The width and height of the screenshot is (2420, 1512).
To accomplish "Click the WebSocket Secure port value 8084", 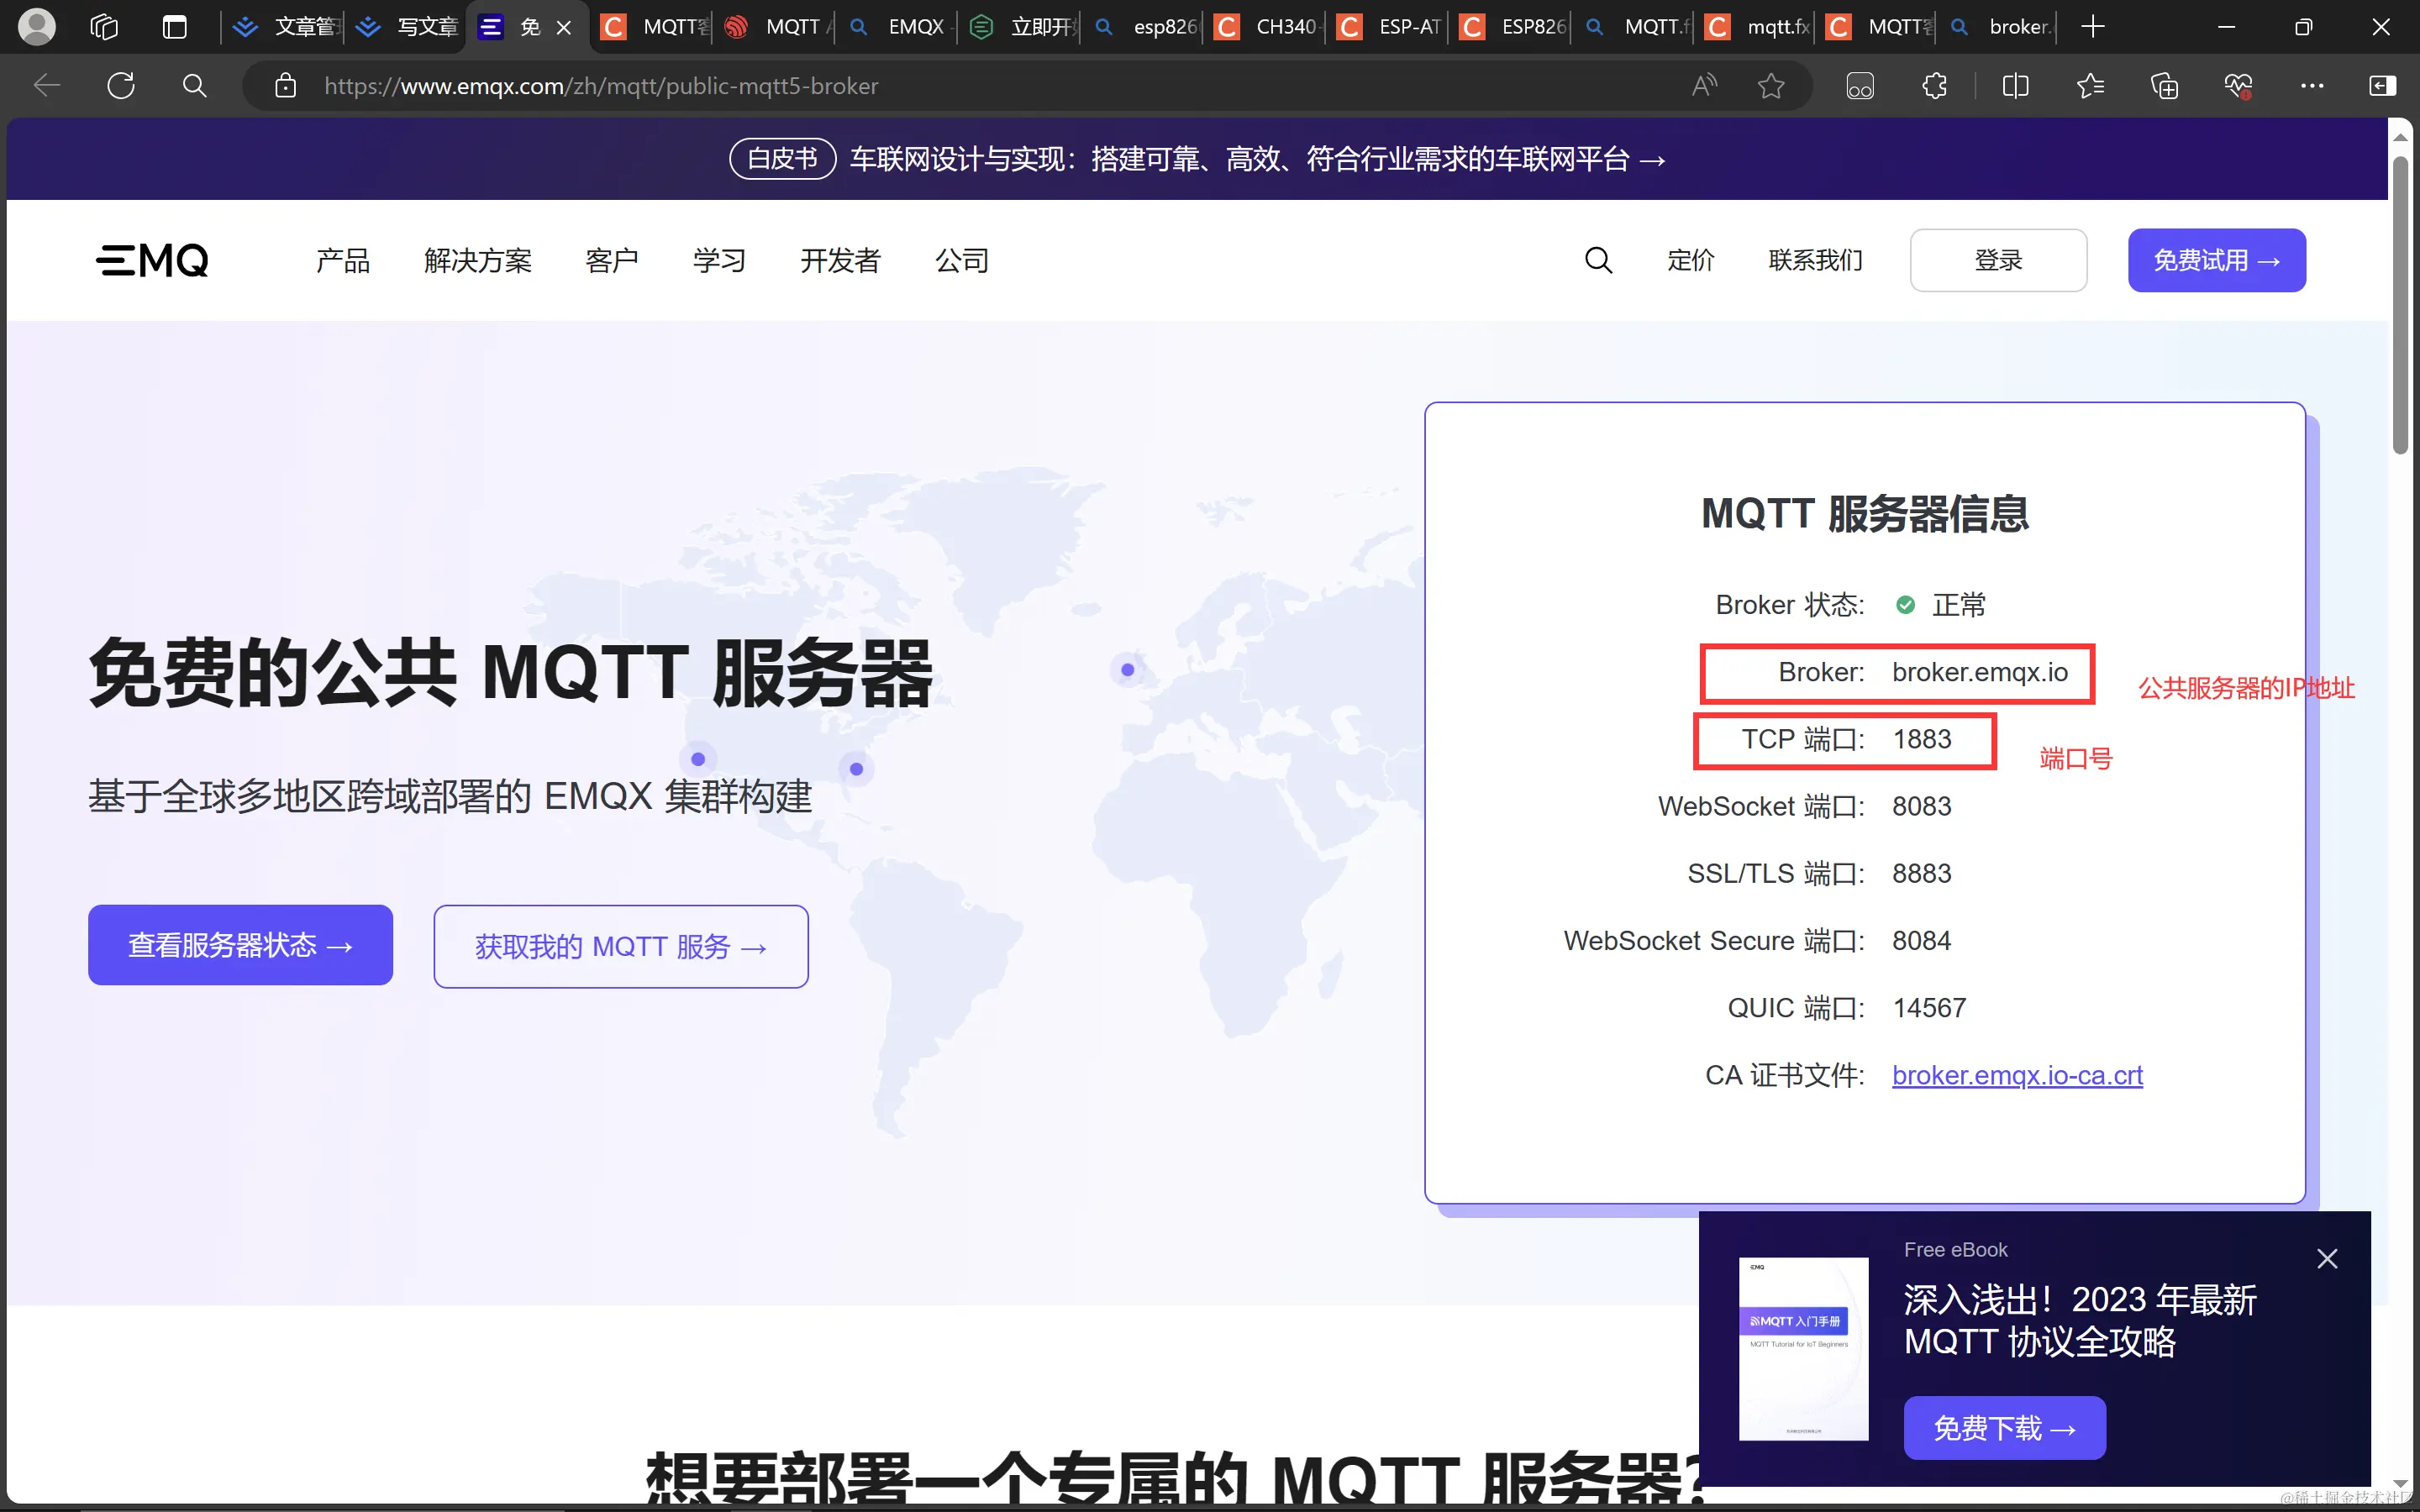I will tap(1922, 941).
